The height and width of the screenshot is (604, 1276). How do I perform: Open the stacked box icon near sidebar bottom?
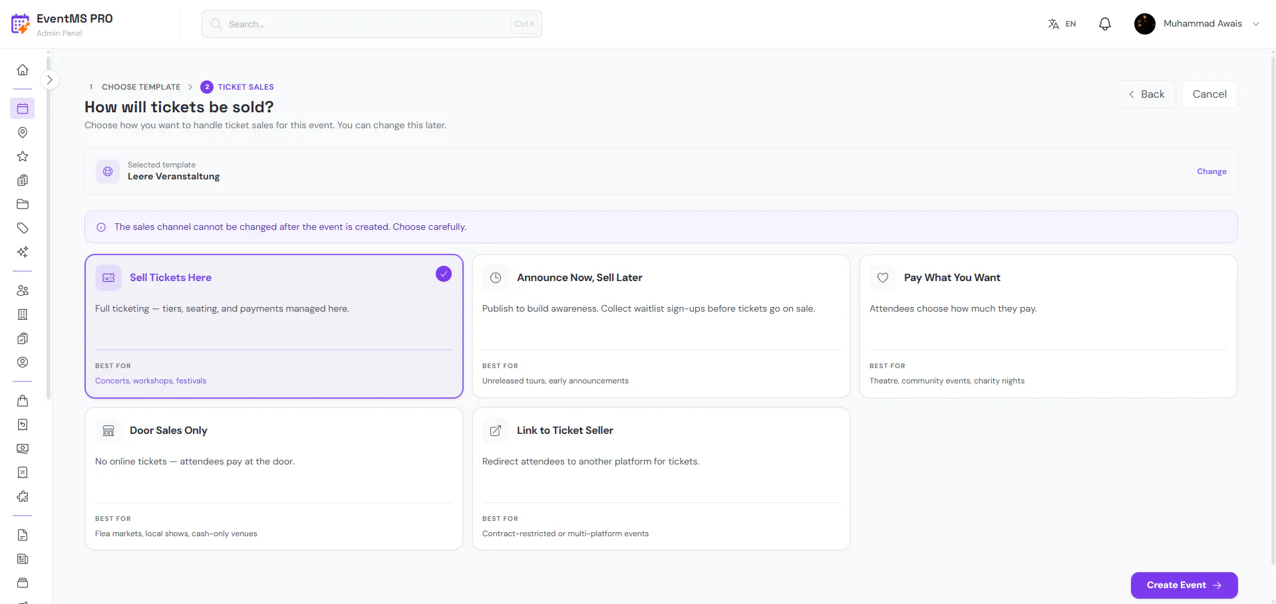click(23, 583)
